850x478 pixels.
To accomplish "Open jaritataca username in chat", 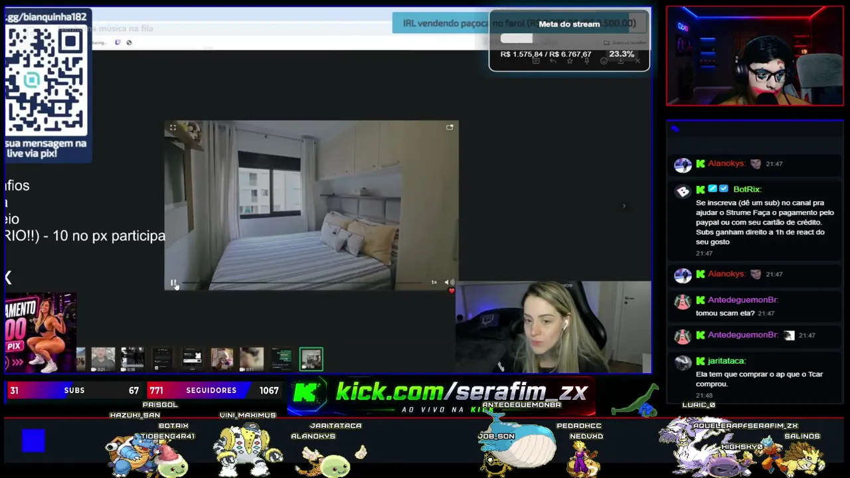I will point(726,360).
